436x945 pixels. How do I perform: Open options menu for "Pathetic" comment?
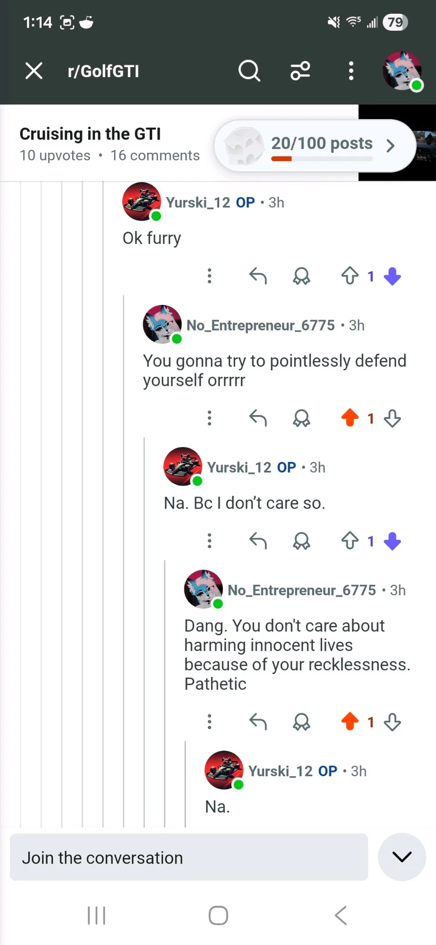(209, 722)
